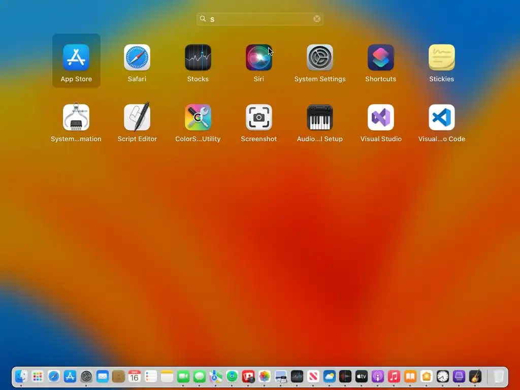Open Home app from the Dock
Viewport: 520px width, 390px height.
pos(427,376)
